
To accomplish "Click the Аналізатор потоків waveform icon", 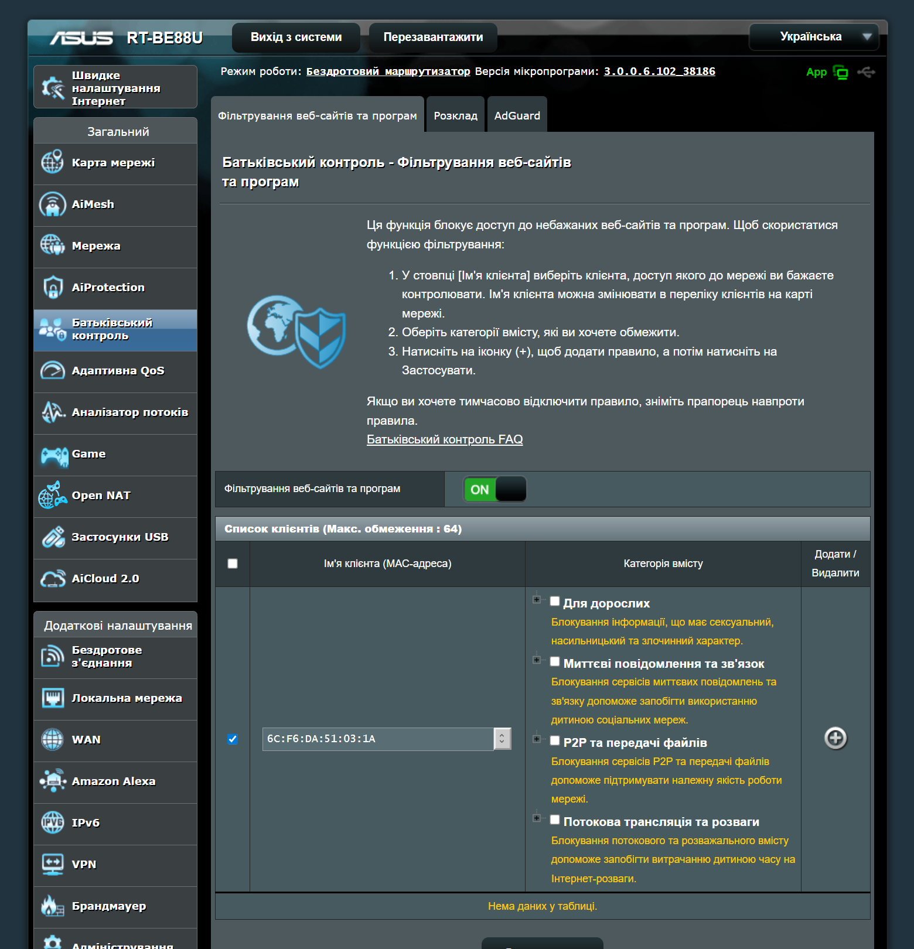I will coord(53,412).
